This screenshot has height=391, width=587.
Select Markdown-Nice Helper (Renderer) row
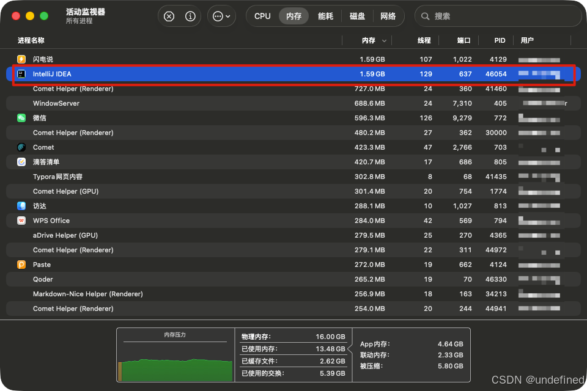pos(293,294)
